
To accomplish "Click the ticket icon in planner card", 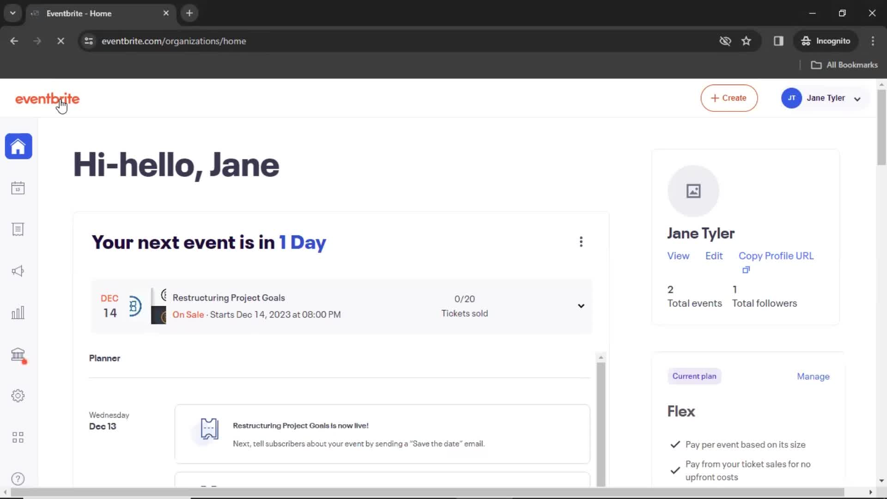I will 209,429.
